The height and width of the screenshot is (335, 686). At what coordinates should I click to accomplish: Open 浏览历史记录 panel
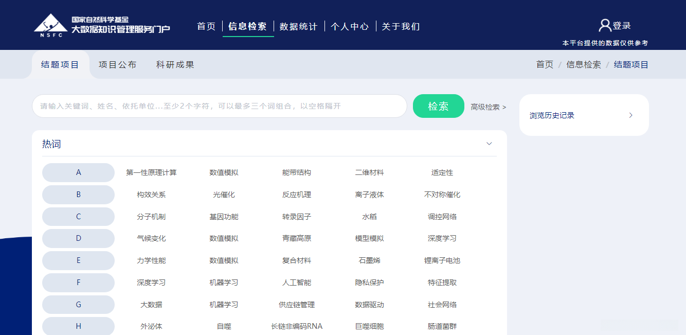coord(584,115)
